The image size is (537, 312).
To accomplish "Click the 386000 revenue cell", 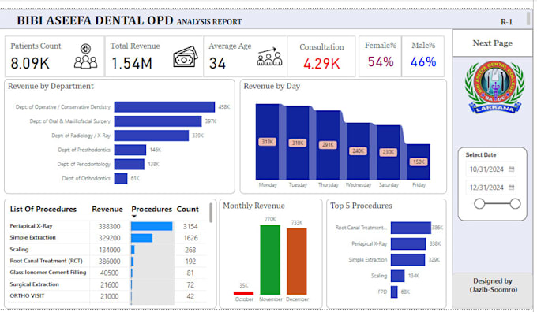I will (109, 262).
